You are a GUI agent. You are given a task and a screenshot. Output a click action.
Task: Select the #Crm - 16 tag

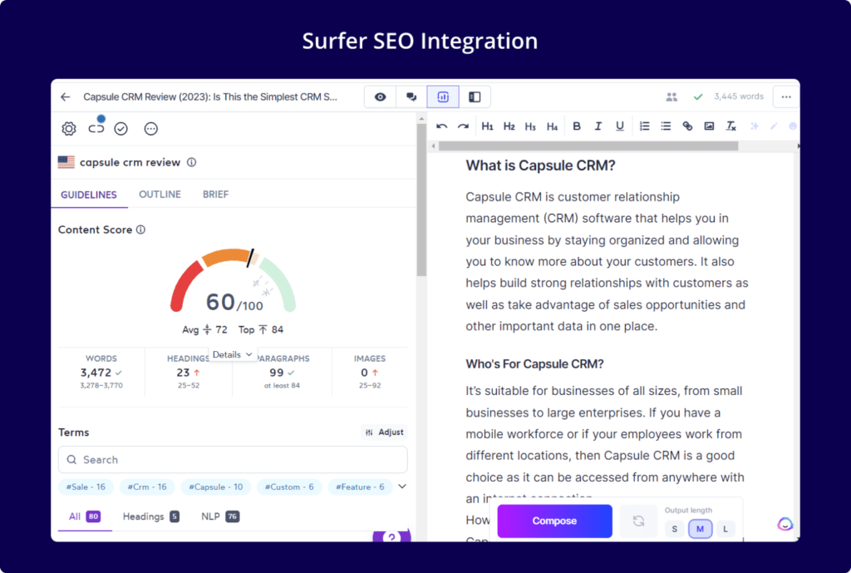[147, 487]
